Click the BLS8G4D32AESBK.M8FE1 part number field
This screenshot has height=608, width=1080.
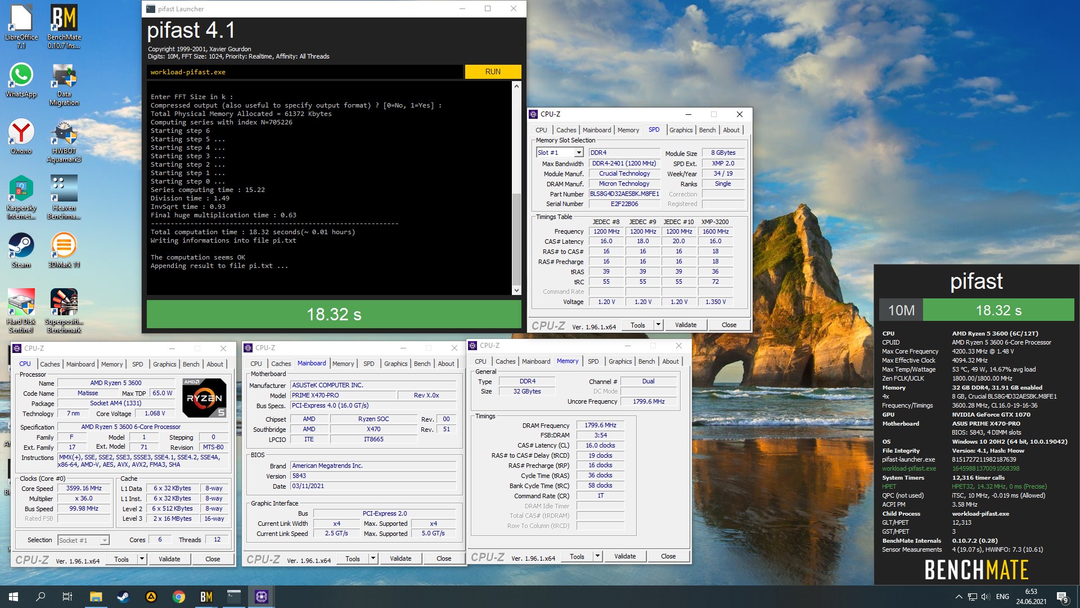(624, 194)
